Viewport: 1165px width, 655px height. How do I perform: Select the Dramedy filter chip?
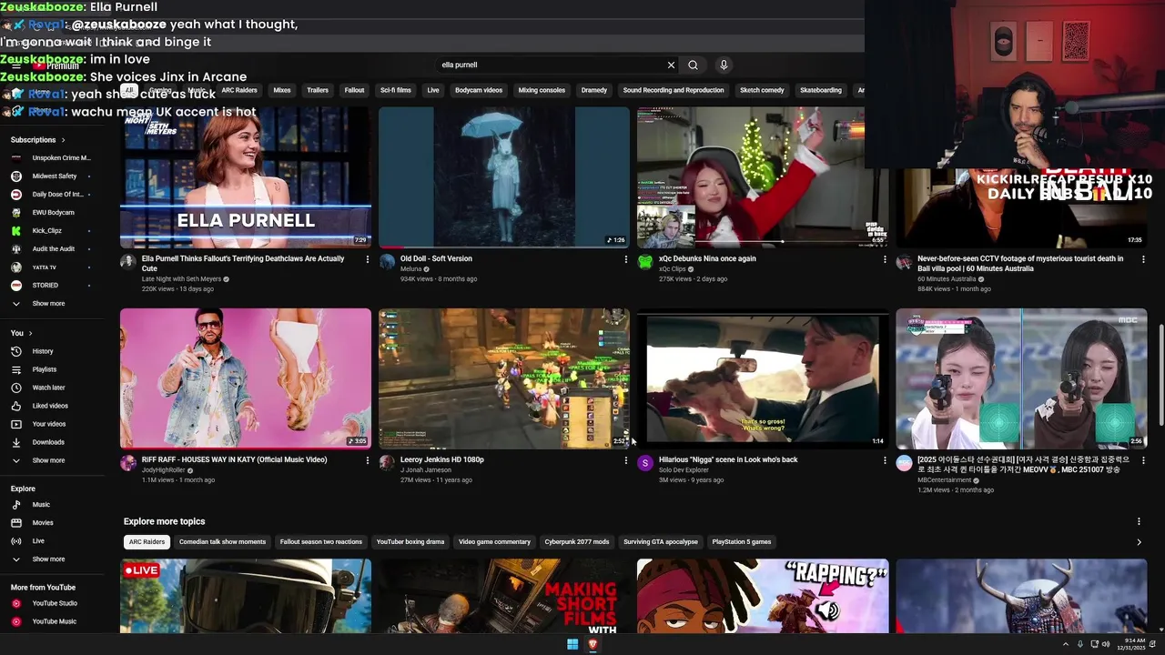594,90
